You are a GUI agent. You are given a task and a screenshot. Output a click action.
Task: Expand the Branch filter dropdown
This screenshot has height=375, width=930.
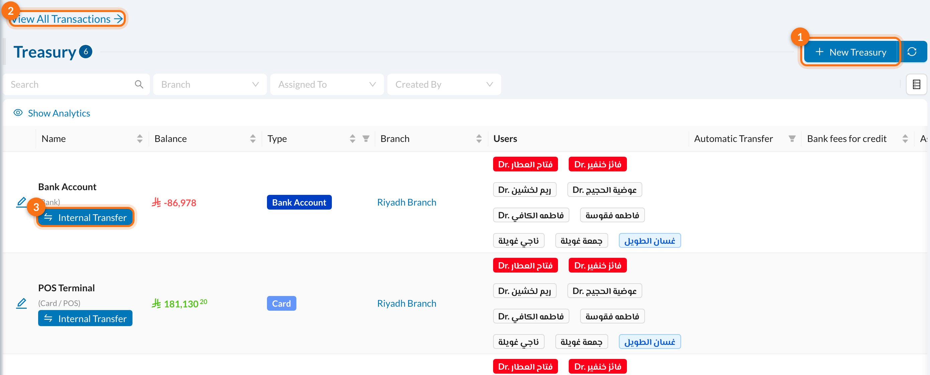210,84
